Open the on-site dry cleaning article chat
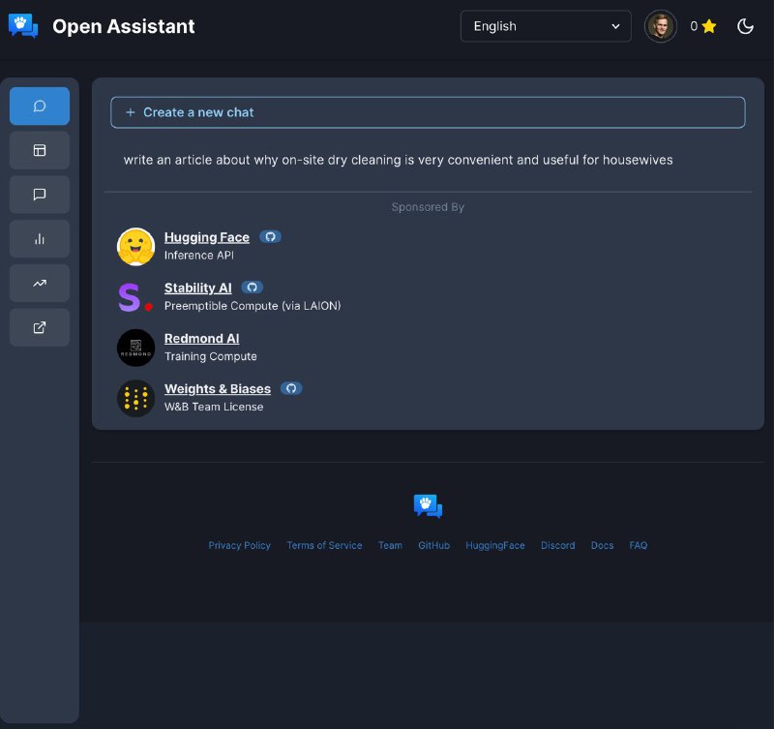This screenshot has width=774, height=729. click(x=398, y=160)
